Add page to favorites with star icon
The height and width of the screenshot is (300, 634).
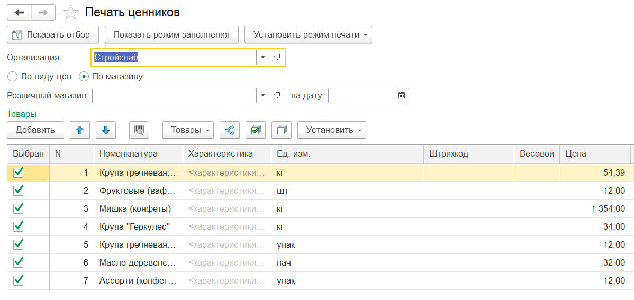[x=70, y=13]
